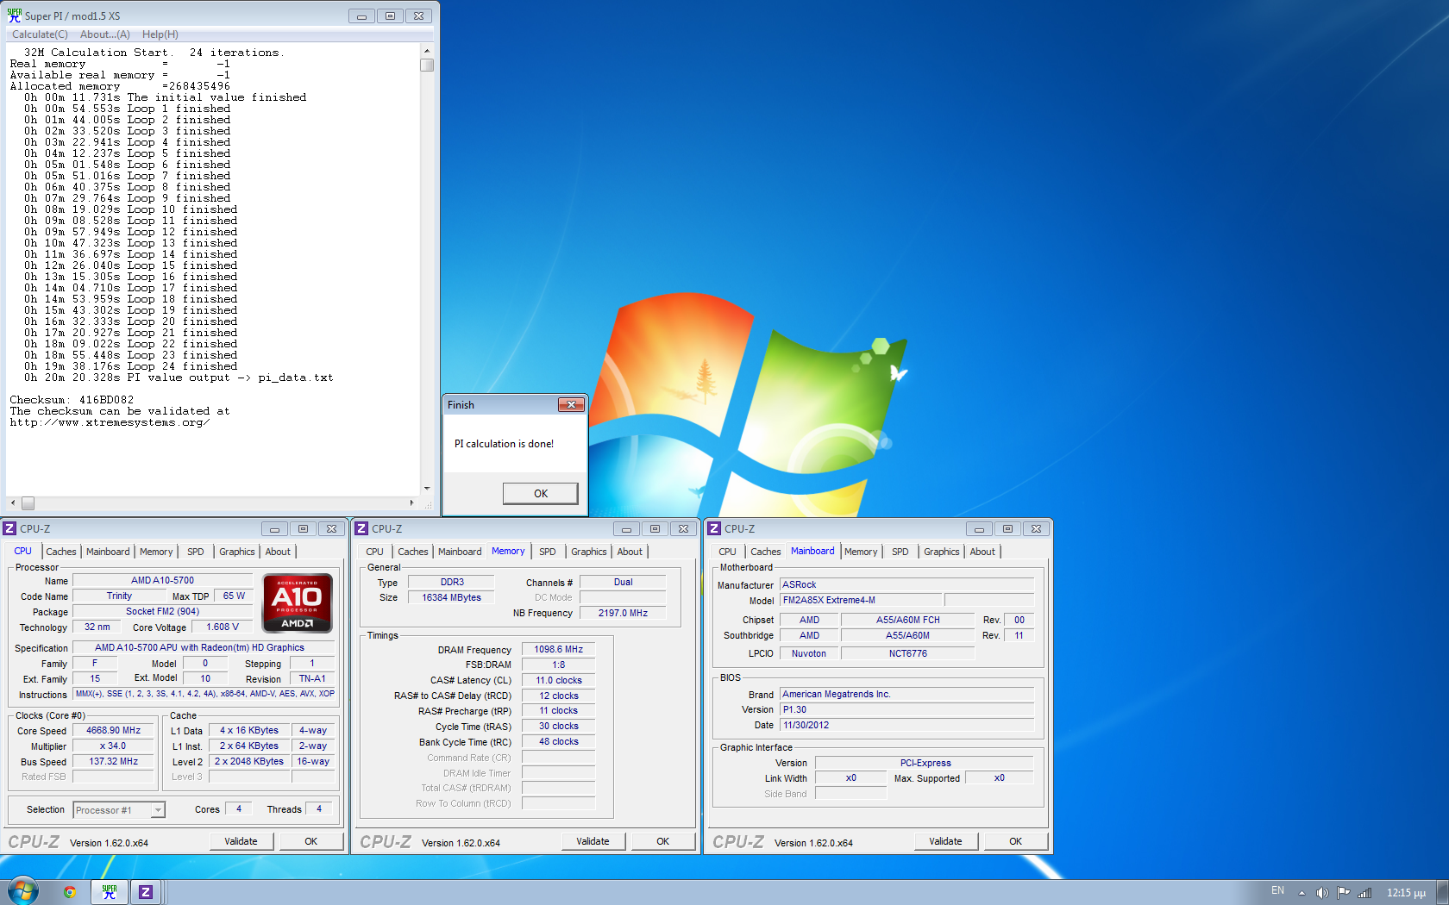Open Action Center flag tray icon
Viewport: 1449px width, 905px height.
point(1344,893)
